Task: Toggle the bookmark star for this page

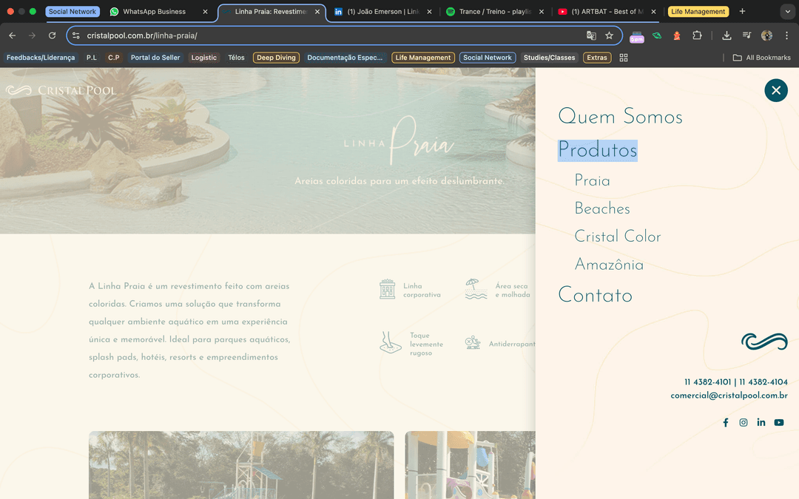Action: point(610,35)
